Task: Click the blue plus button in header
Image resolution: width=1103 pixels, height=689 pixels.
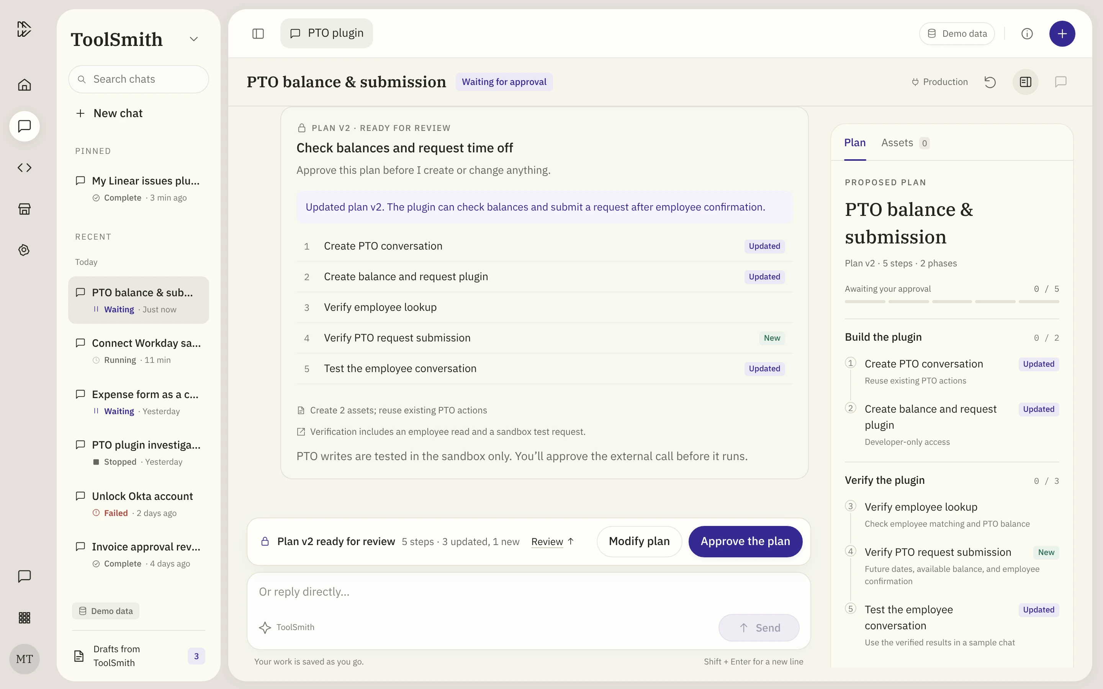Action: 1062,34
